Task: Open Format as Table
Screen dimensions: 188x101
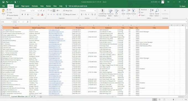Action: coord(110,13)
